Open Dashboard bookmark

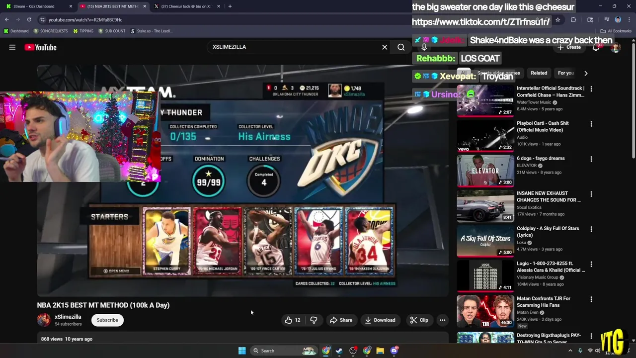click(16, 31)
